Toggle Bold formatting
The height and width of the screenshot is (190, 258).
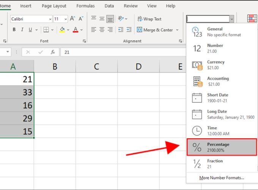pos(14,30)
